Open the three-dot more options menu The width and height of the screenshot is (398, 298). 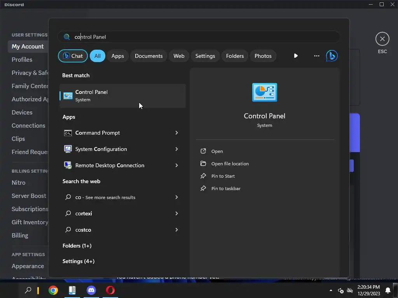coord(316,56)
